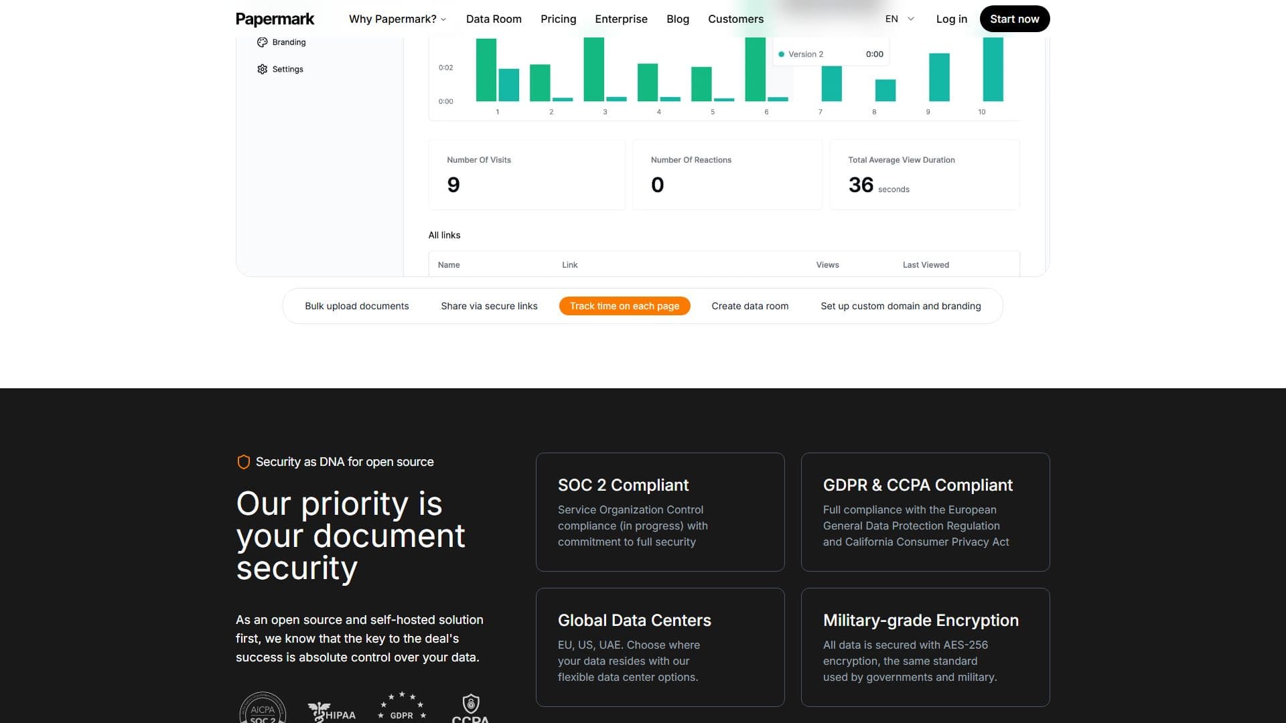Open the Branding palette icon in sidebar

click(262, 42)
